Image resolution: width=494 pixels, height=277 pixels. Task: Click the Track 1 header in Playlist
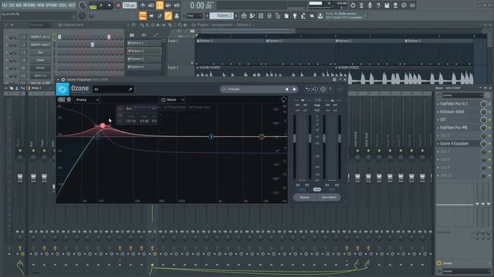[181, 52]
